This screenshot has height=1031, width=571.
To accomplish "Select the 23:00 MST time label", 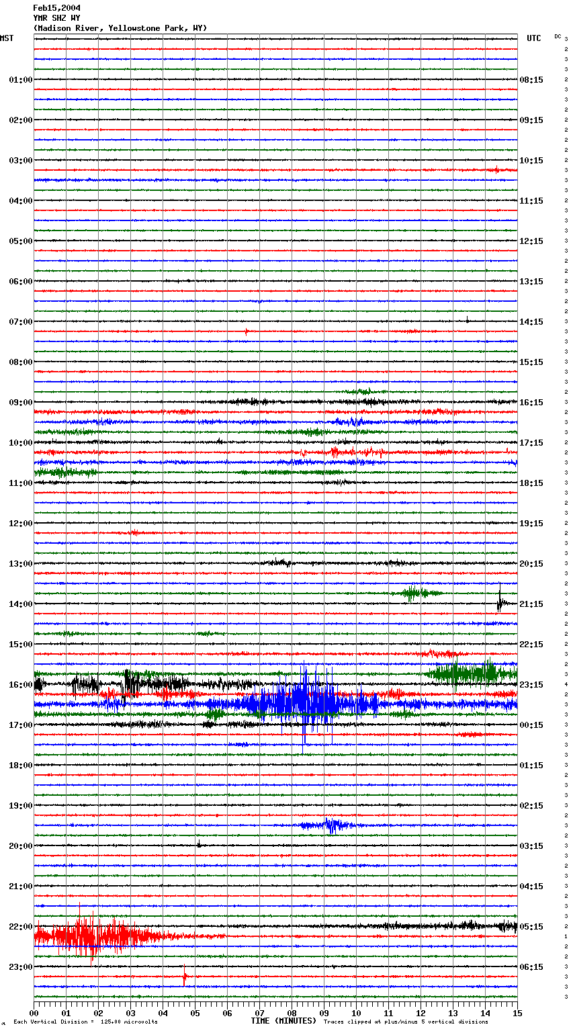I will 21,967.
